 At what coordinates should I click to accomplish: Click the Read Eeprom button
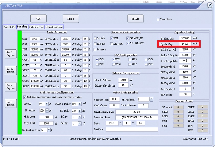point(11,54)
